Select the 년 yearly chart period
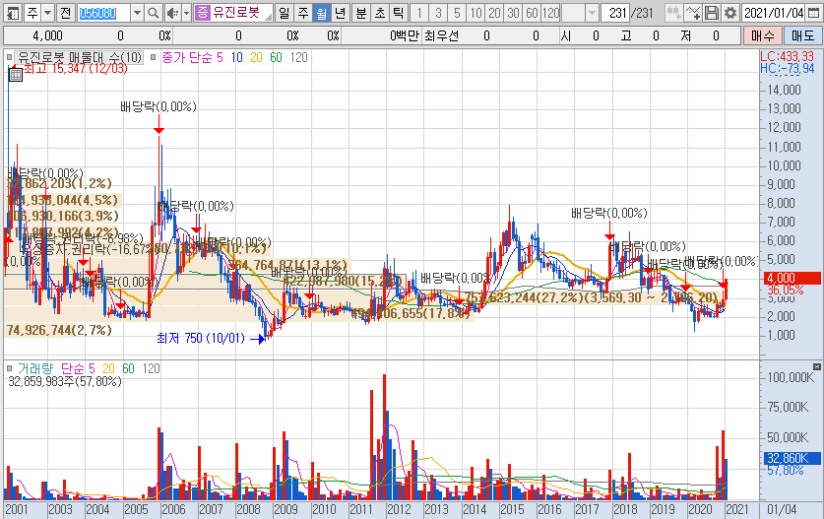Viewport: 824px width, 519px height. pos(340,13)
